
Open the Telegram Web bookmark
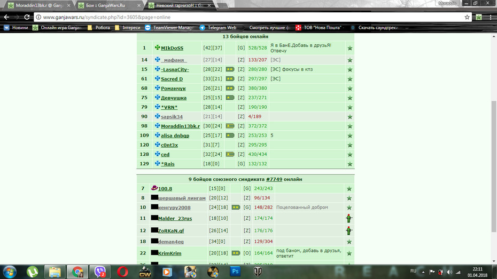pyautogui.click(x=218, y=28)
